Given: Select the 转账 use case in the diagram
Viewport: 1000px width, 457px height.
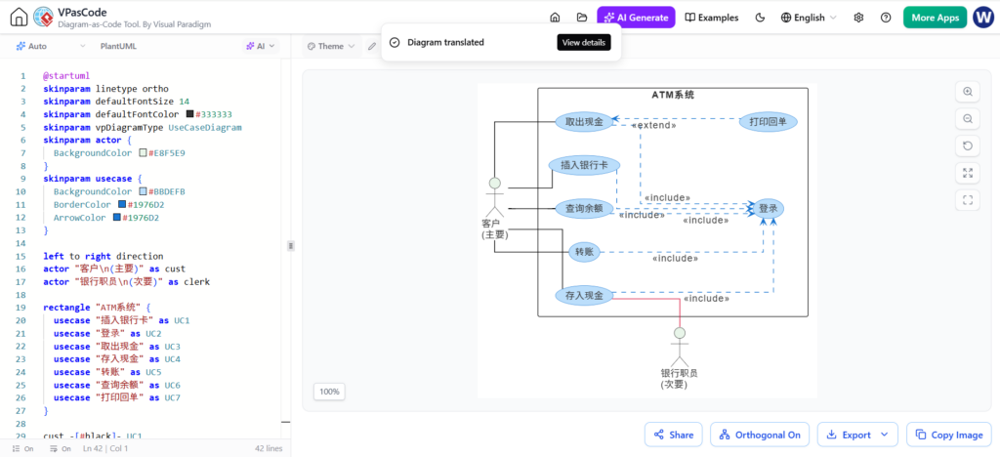Looking at the screenshot, I should [584, 252].
